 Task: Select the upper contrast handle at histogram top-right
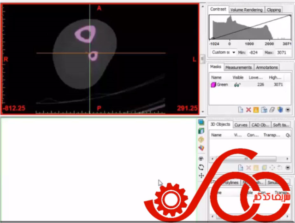point(290,16)
